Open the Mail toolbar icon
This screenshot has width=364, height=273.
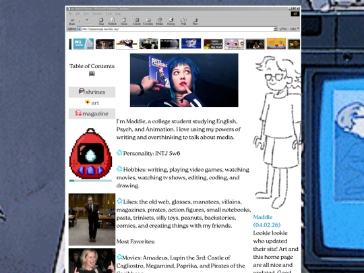pyautogui.click(x=183, y=20)
